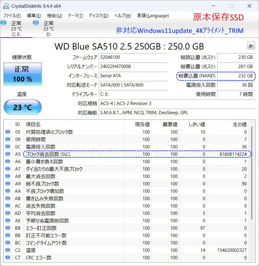Click the supported features field S.M.A.R.T., APM
Image resolution: width=259 pixels, height=266 pixels.
(x=177, y=113)
